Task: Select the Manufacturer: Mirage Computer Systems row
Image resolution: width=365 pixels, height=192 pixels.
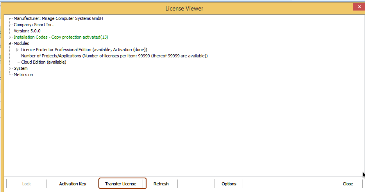Action: [58, 18]
